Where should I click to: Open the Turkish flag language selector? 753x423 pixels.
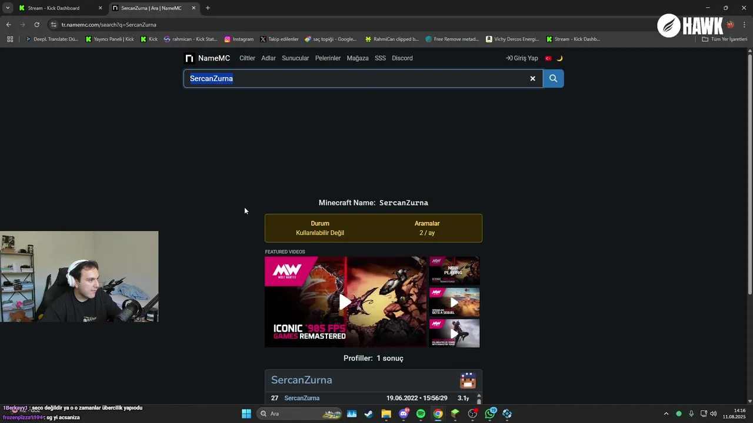(548, 58)
